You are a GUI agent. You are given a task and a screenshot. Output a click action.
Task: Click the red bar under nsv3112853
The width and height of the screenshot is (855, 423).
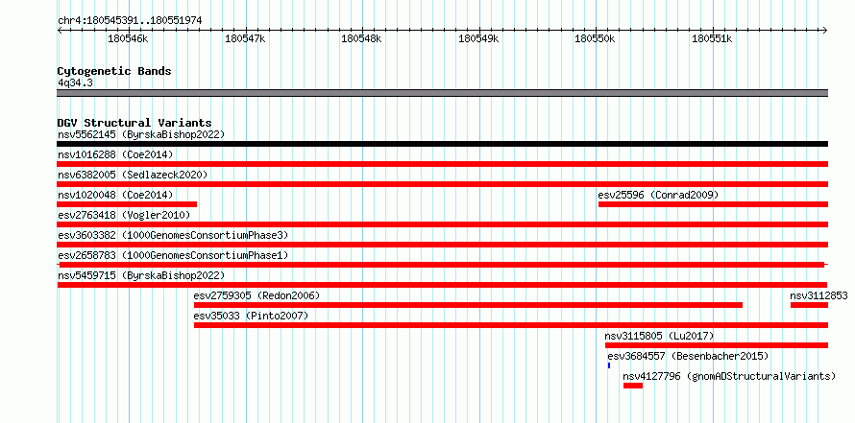pos(809,305)
